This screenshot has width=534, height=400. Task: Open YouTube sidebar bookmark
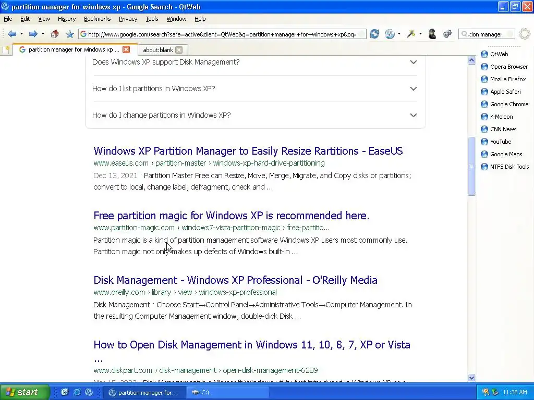(x=496, y=142)
